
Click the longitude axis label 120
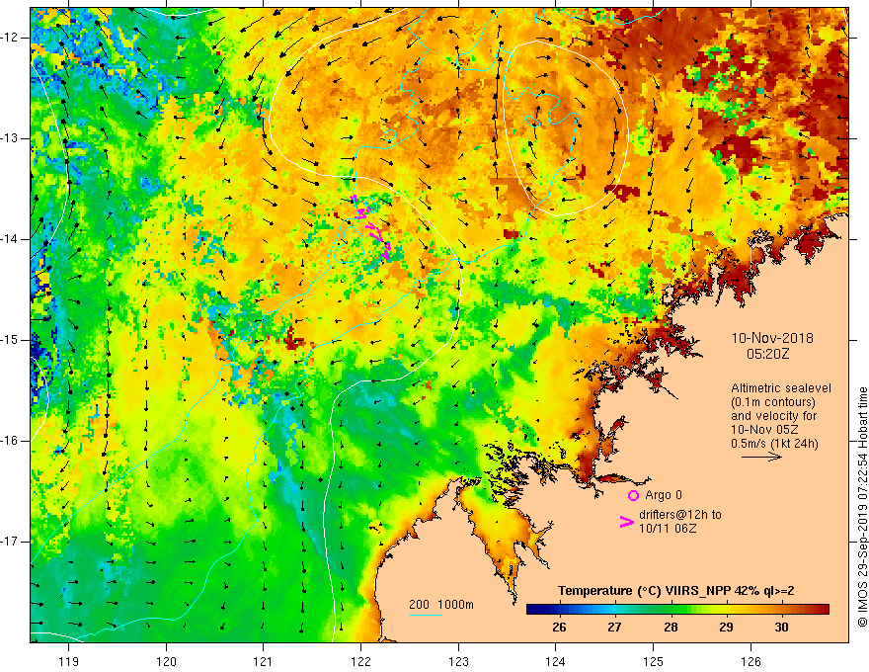click(166, 661)
